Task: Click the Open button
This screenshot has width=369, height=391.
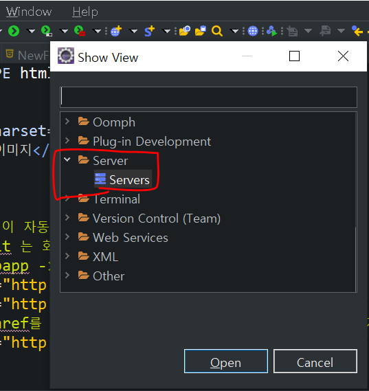Action: (x=226, y=361)
